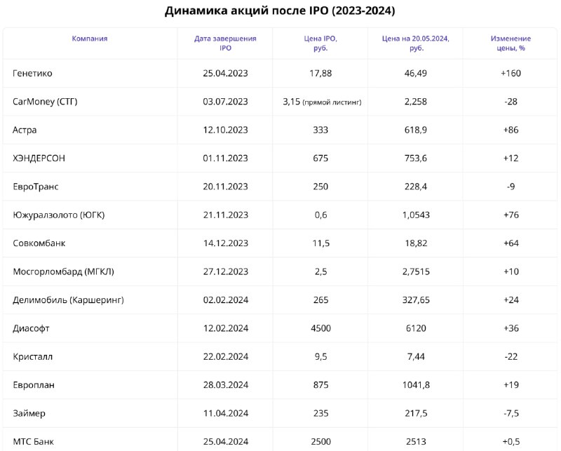Click the date '11.04.2024'
The width and height of the screenshot is (561, 451).
tap(225, 413)
